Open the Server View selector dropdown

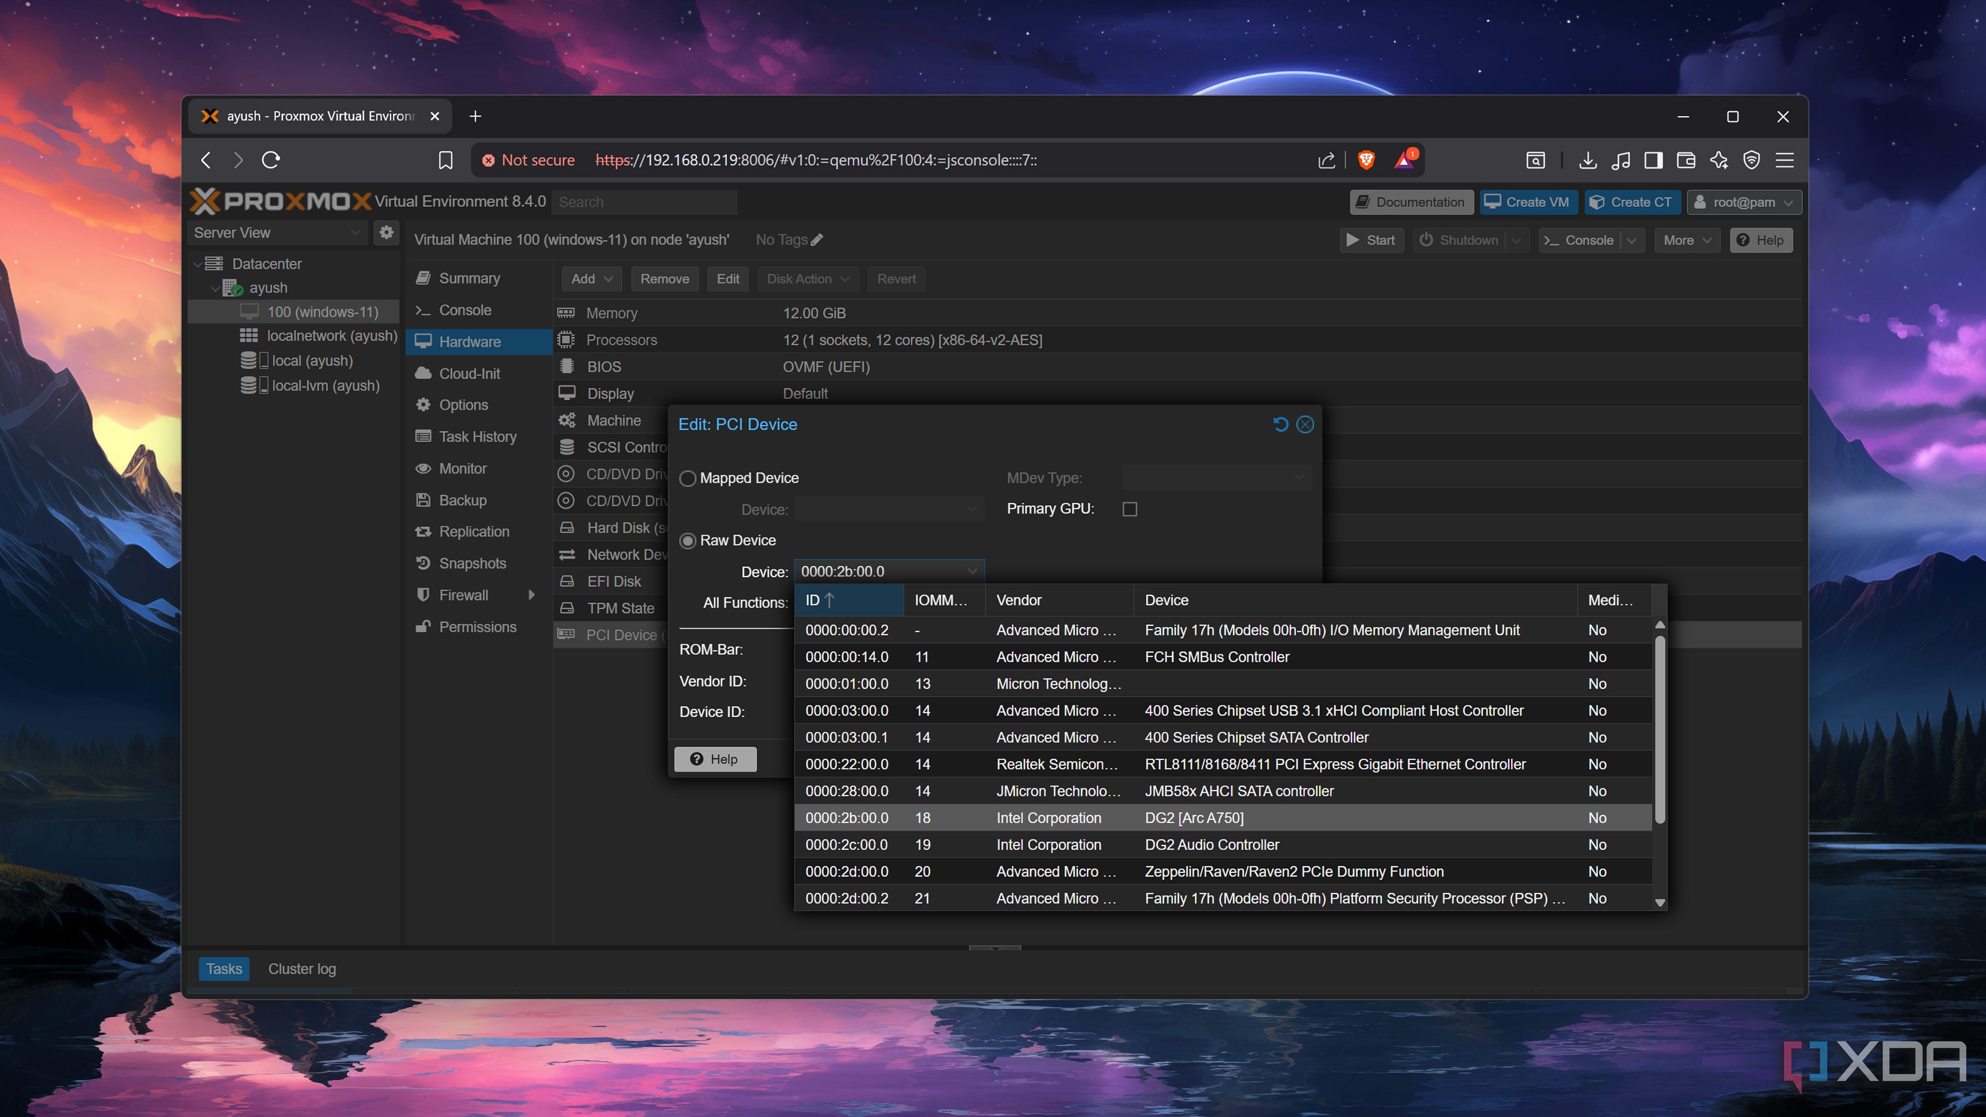[278, 233]
